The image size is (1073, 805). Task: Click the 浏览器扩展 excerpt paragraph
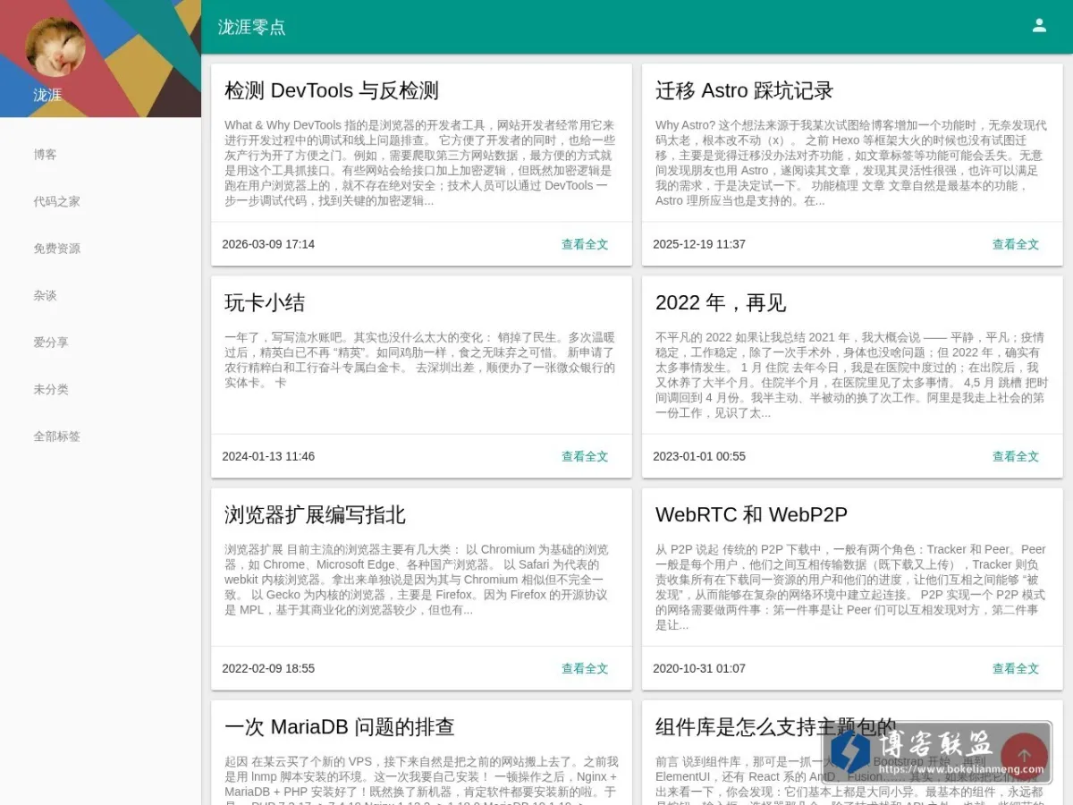click(421, 580)
